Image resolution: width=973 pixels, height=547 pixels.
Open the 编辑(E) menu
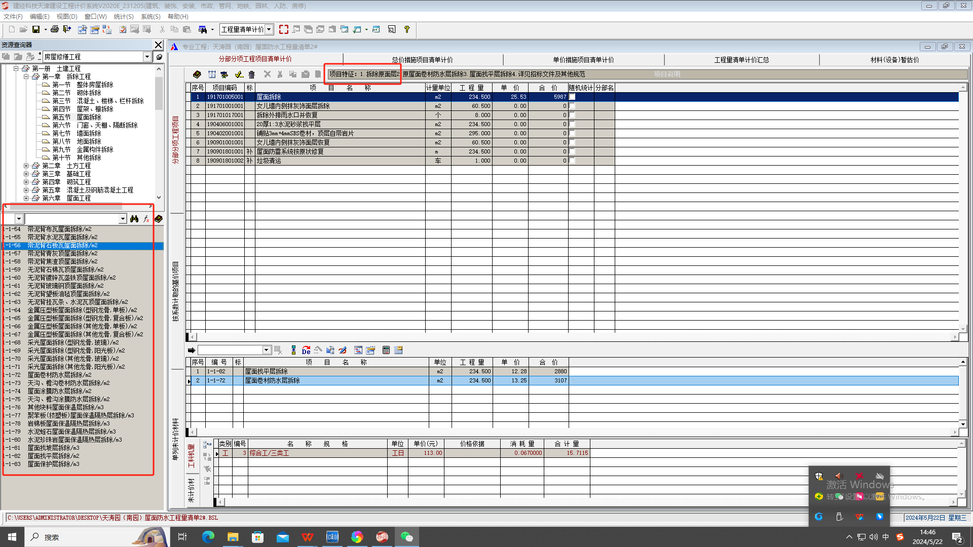[x=40, y=17]
